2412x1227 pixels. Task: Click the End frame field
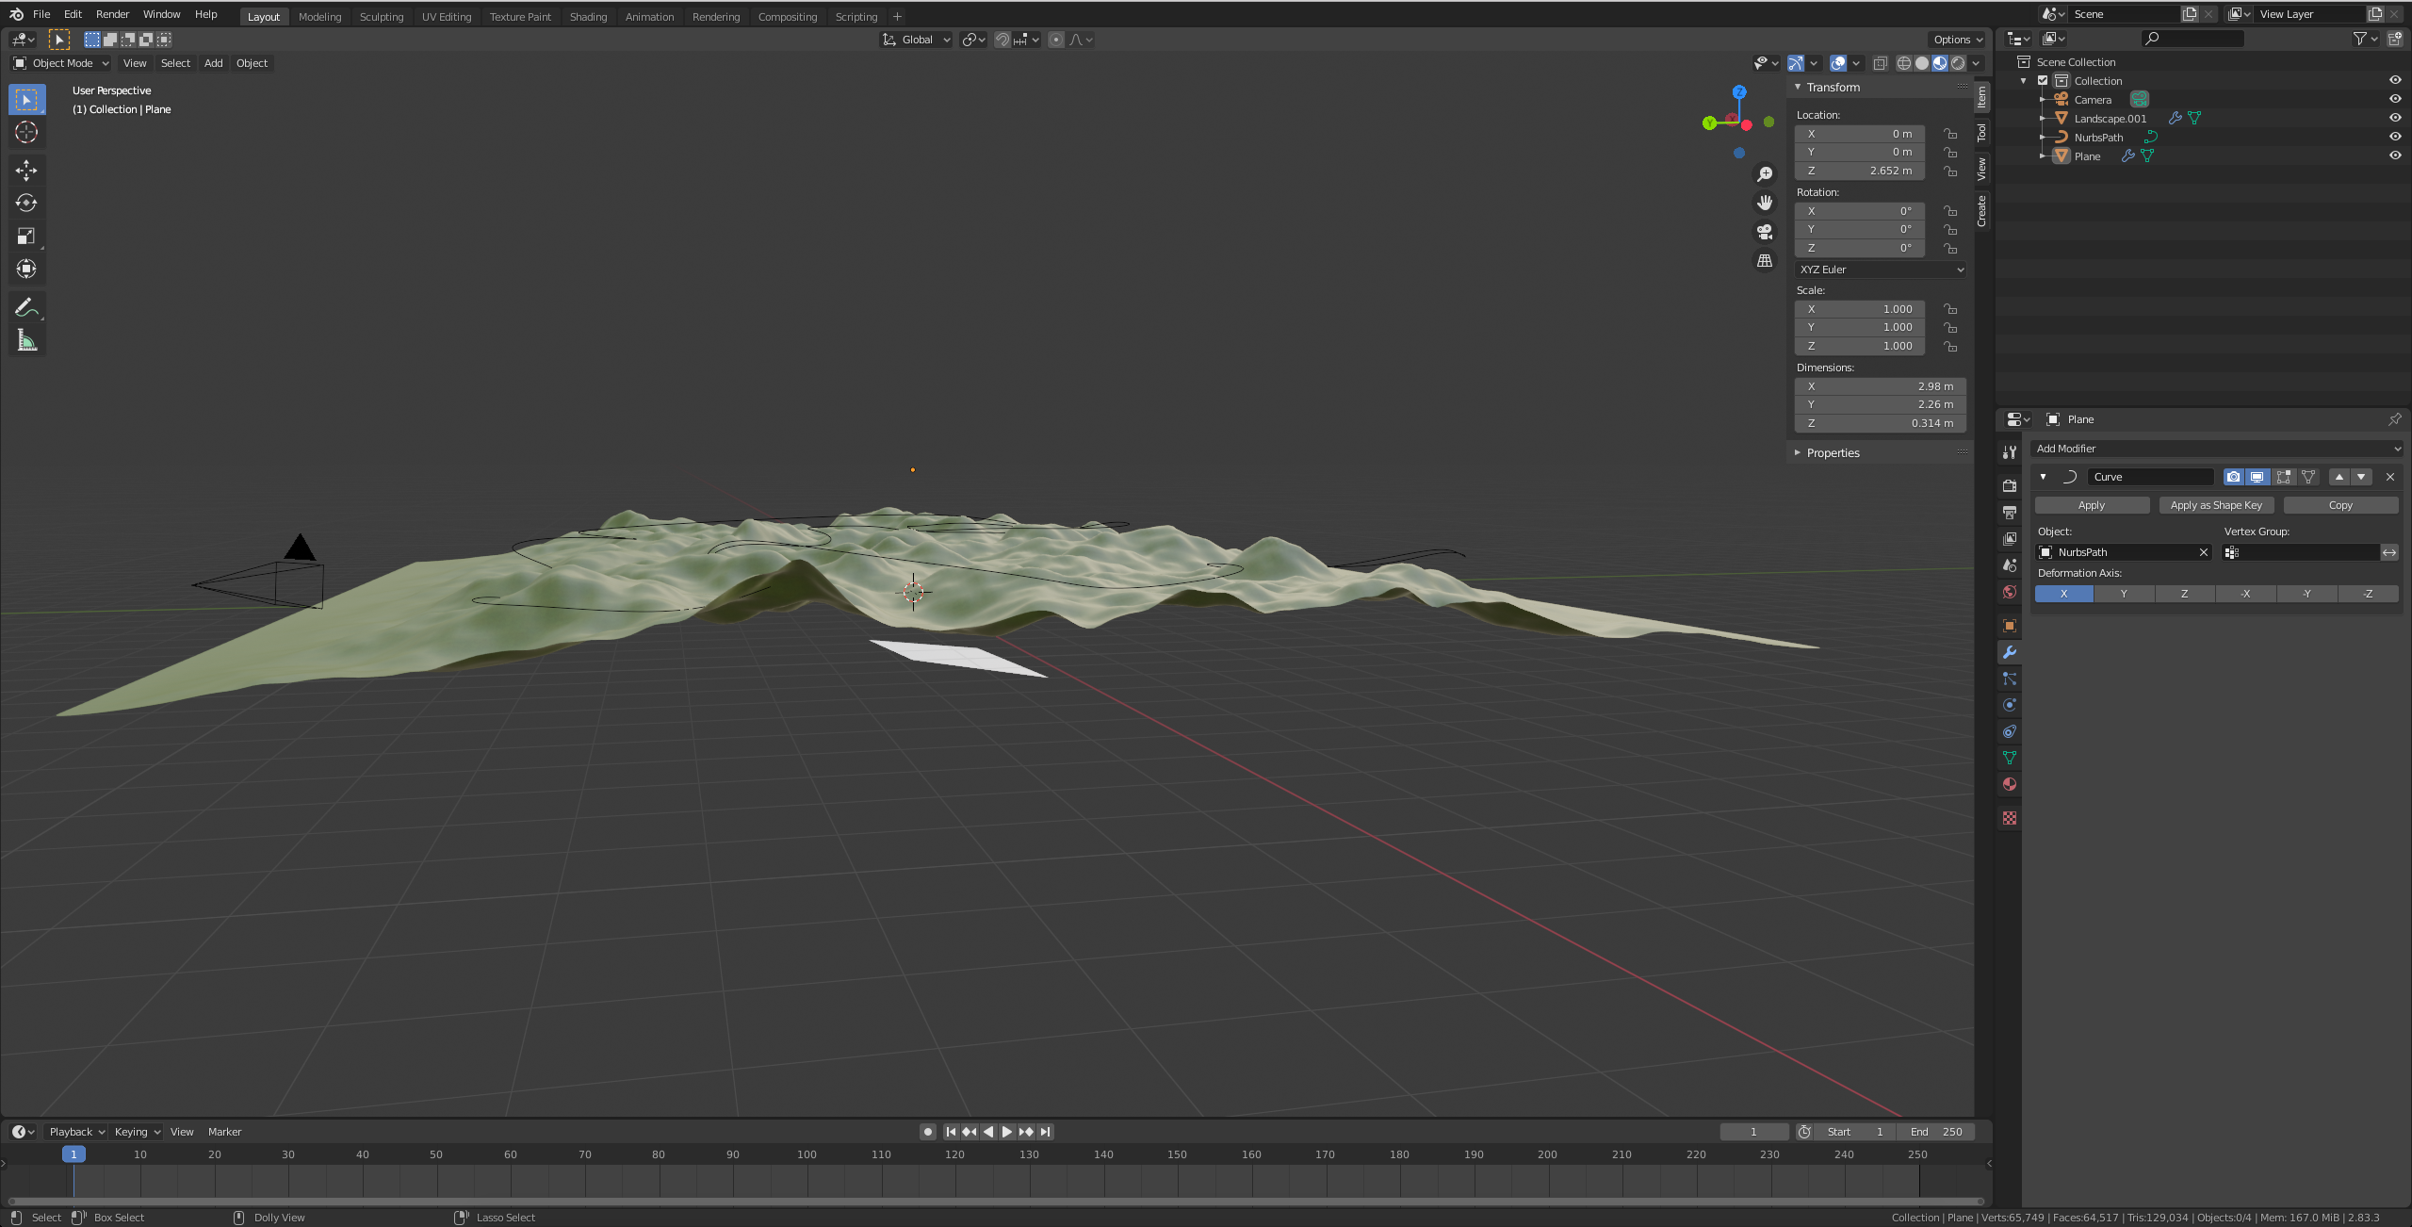(1936, 1132)
